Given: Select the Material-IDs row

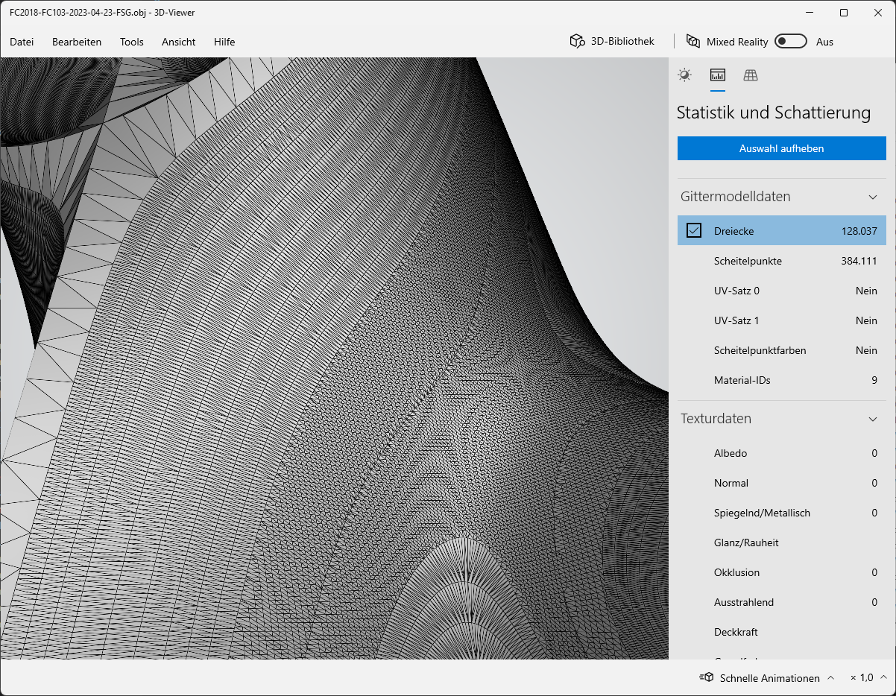Looking at the screenshot, I should coord(781,380).
